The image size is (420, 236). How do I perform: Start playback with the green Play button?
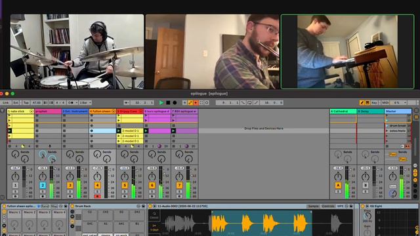[x=161, y=102]
